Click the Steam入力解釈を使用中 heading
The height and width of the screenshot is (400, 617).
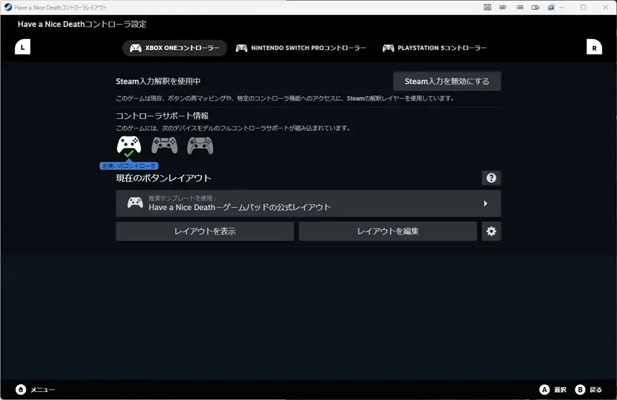click(x=158, y=81)
